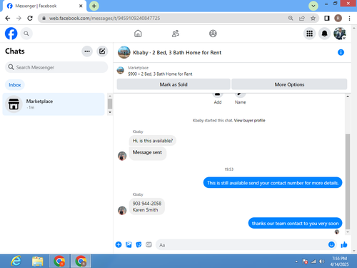Reload the page
Viewport: 357px width, 268px height.
point(30,18)
